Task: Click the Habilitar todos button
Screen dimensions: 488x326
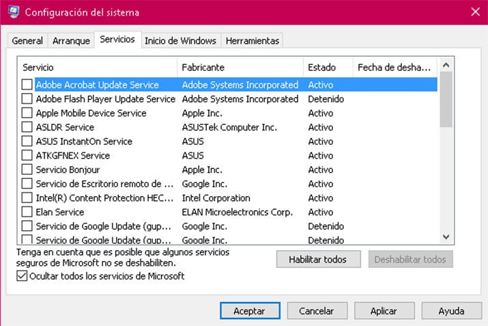Action: click(x=318, y=259)
